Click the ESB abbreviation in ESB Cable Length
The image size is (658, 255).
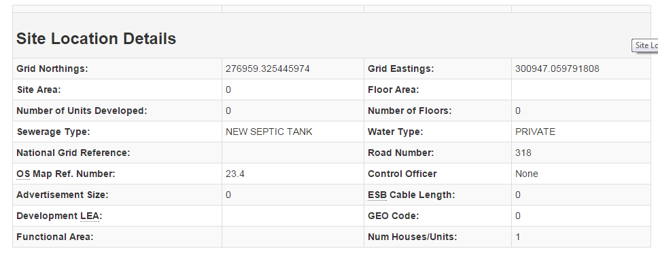(377, 195)
